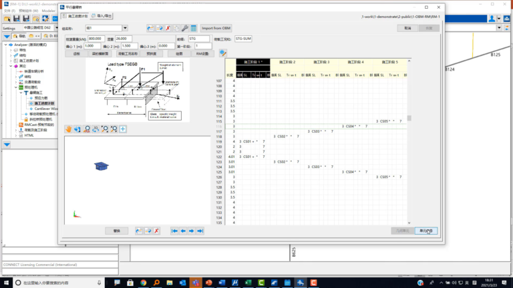Click the field showing 26.000
Viewport: 513px width, 288px height.
coord(124,39)
